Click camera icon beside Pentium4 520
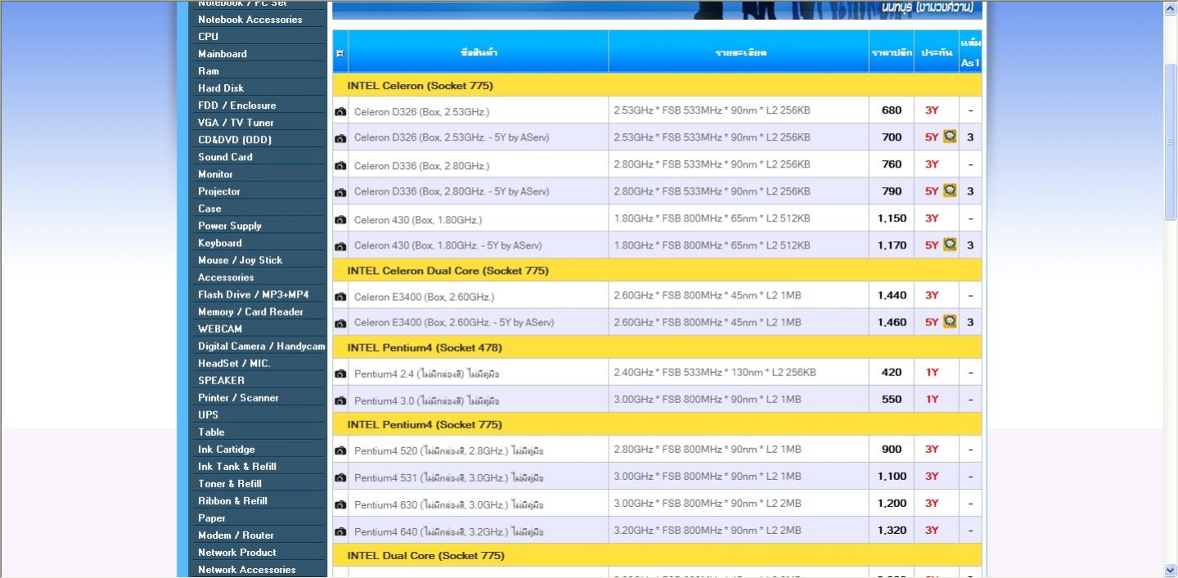1178x578 pixels. pyautogui.click(x=340, y=450)
